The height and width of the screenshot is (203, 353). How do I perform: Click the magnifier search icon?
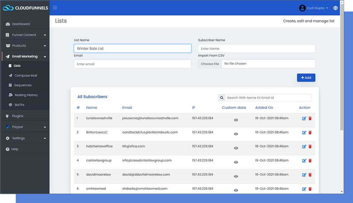(222, 98)
